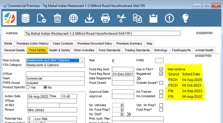223x123 pixels.
Task: Open the Health & Safety tab
Action: pos(60,50)
